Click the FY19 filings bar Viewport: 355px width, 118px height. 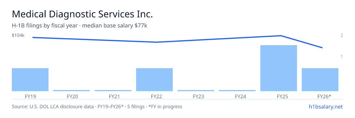[x=30, y=80]
